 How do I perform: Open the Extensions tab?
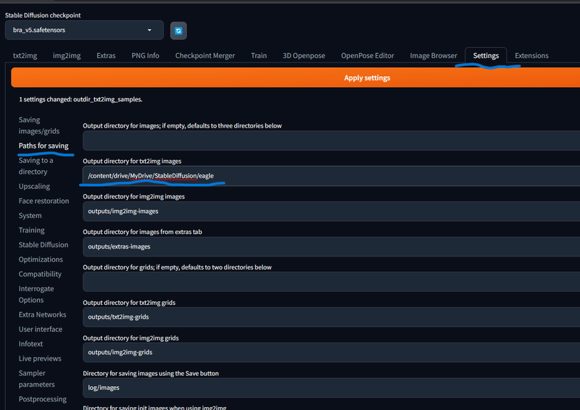click(531, 56)
